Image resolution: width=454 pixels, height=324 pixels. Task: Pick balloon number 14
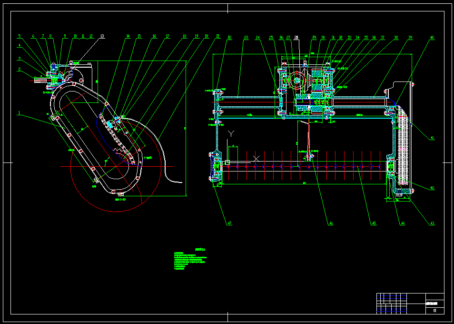tap(128, 36)
